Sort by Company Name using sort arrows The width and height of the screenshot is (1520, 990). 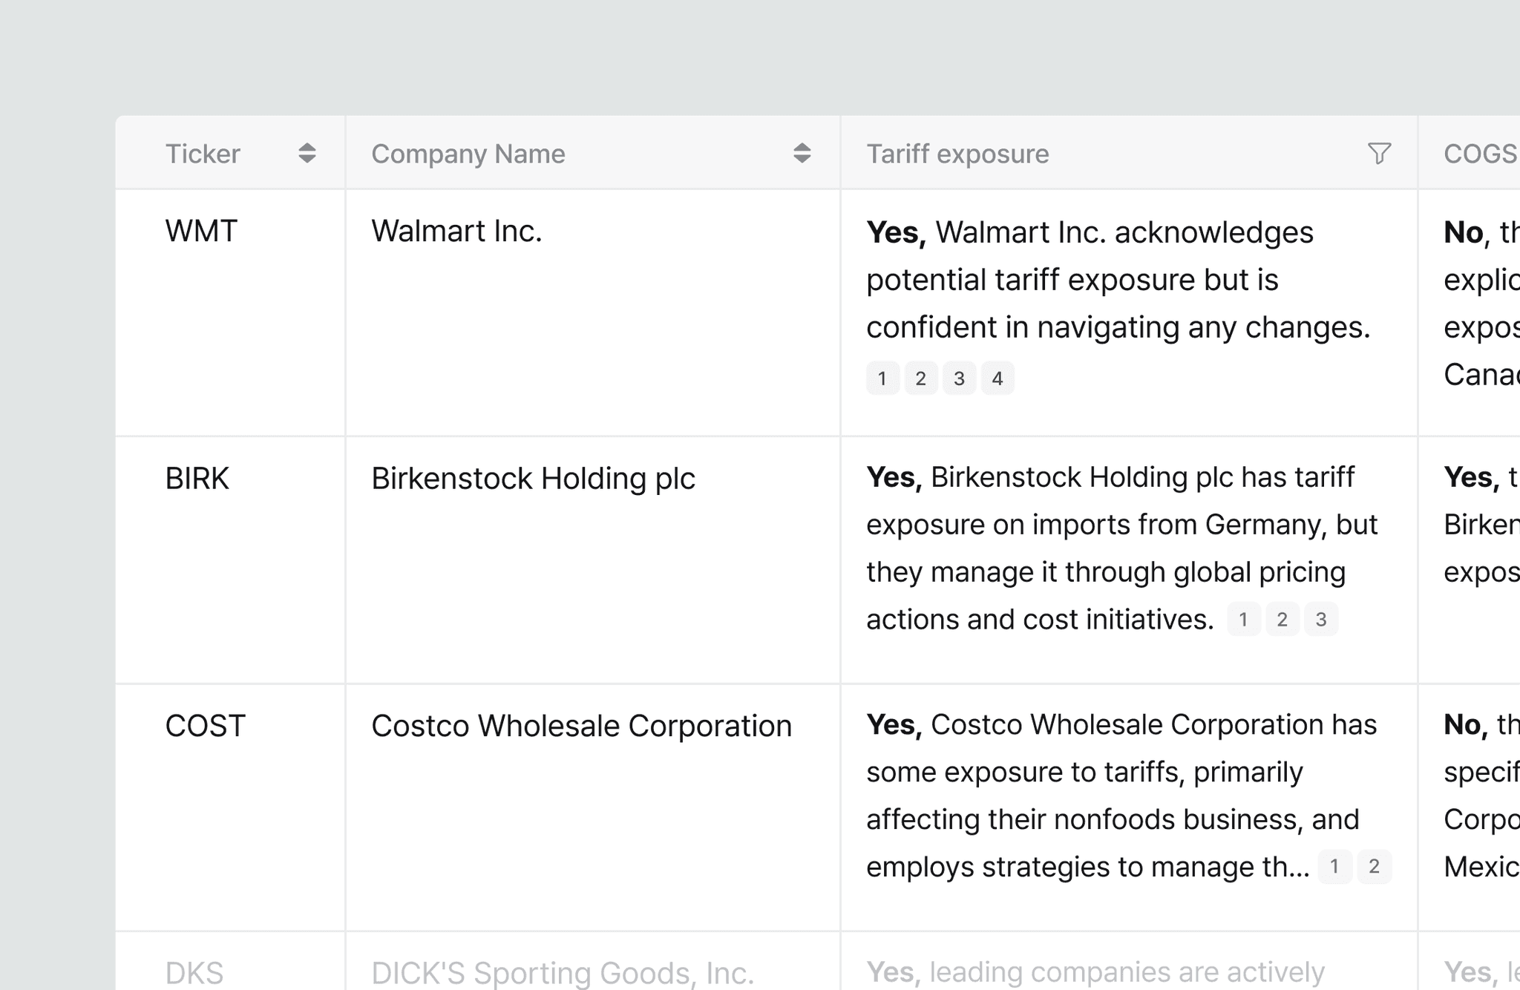802,154
